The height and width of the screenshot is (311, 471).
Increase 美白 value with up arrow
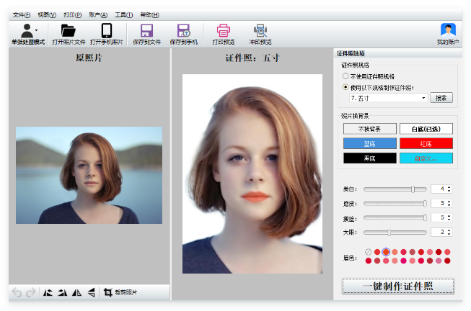449,187
